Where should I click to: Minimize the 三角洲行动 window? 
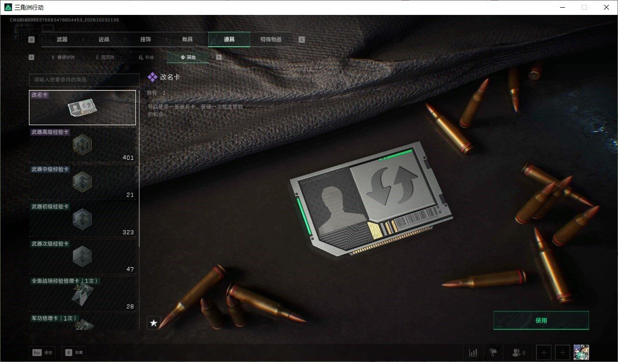coord(563,7)
